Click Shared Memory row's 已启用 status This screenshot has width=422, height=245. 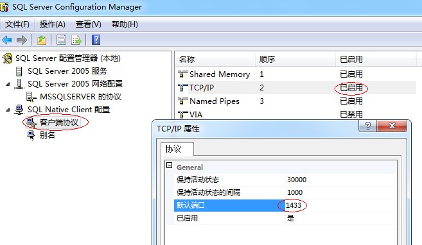point(351,74)
